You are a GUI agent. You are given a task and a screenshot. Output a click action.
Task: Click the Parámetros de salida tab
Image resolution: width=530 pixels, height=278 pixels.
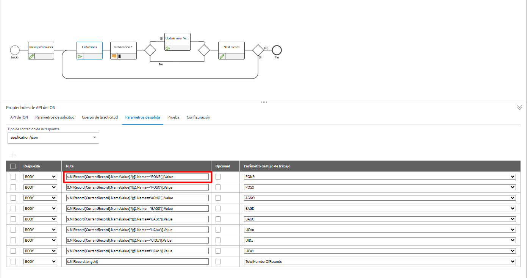click(x=143, y=117)
